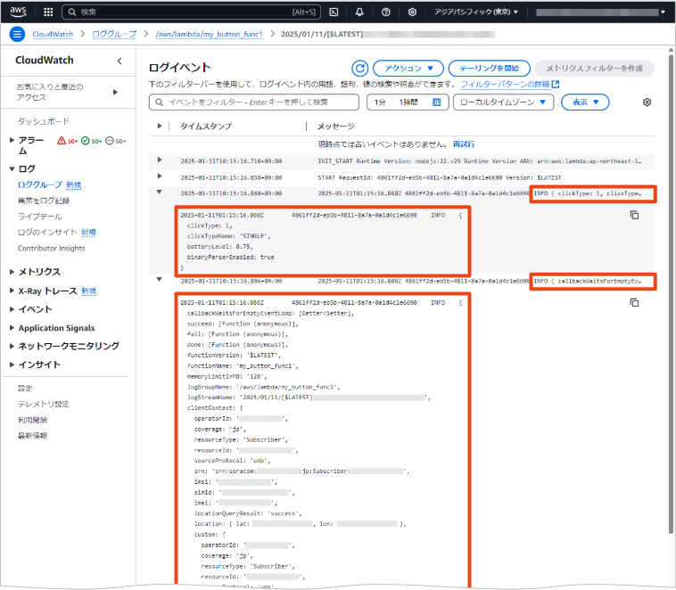The image size is (676, 590).
Task: Expand the X-Ray トレース section
Action: click(x=12, y=291)
